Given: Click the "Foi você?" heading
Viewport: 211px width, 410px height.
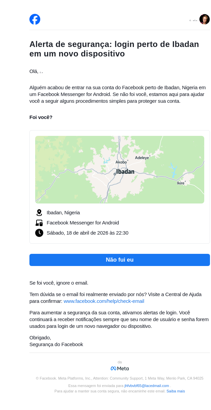Looking at the screenshot, I should (x=41, y=117).
